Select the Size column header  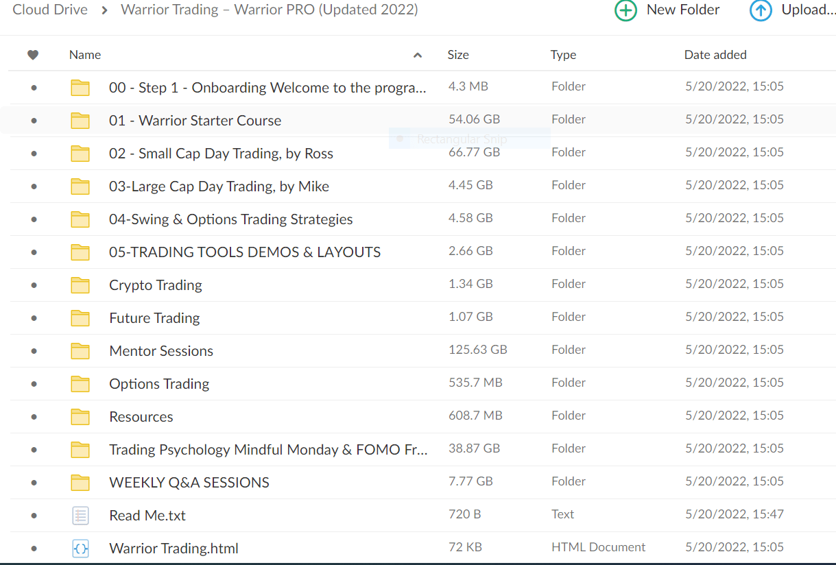[458, 54]
